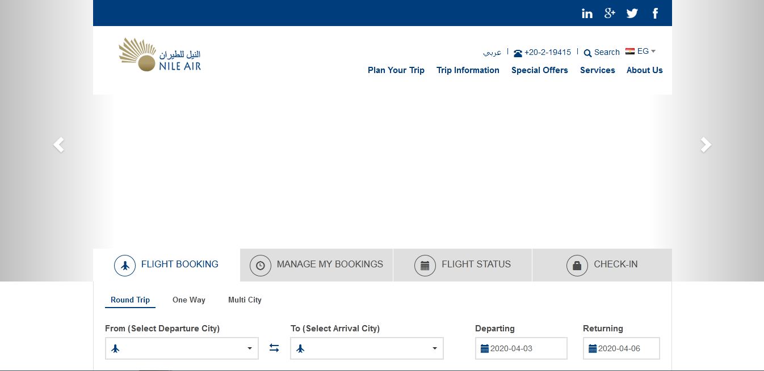764x371 pixels.
Task: Open the Flight Status tab
Action: pos(463,265)
